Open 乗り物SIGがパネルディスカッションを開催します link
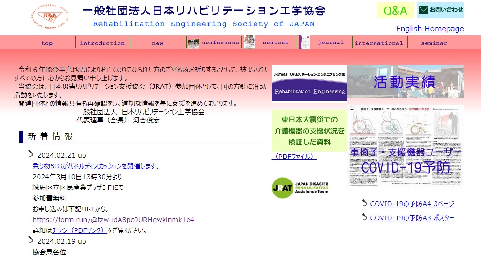Screen dimensions: 481x259 click(96, 166)
